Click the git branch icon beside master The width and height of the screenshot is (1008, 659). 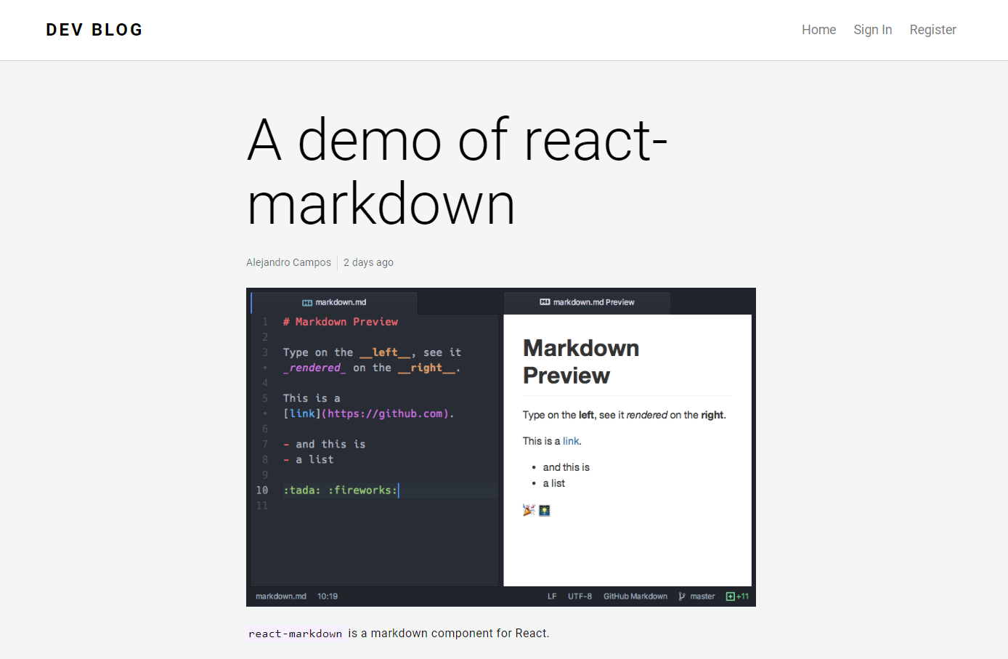(x=683, y=596)
